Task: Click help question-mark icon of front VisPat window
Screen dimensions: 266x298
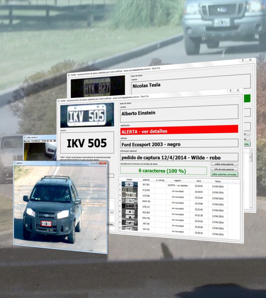Action: (x=230, y=91)
